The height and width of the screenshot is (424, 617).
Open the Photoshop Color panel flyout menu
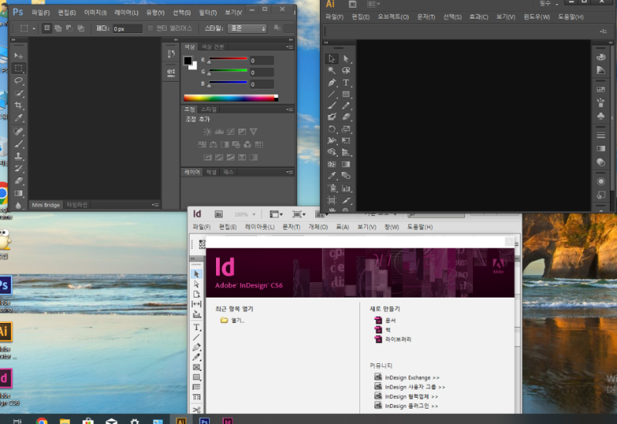pos(290,47)
